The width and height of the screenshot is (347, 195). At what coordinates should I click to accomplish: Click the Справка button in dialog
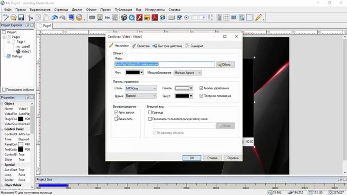coord(233,158)
